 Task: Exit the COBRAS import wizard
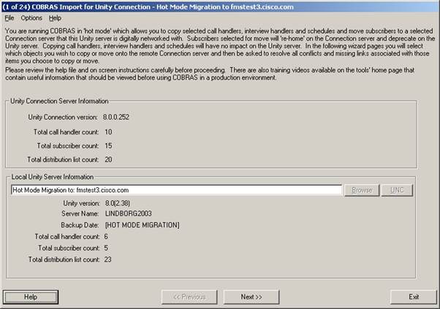[x=414, y=297]
